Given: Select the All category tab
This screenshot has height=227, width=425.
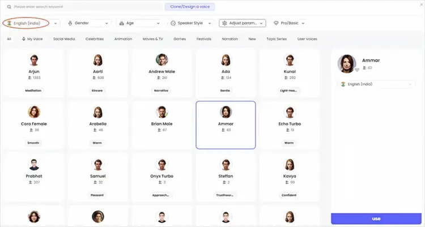Looking at the screenshot, I should point(9,39).
